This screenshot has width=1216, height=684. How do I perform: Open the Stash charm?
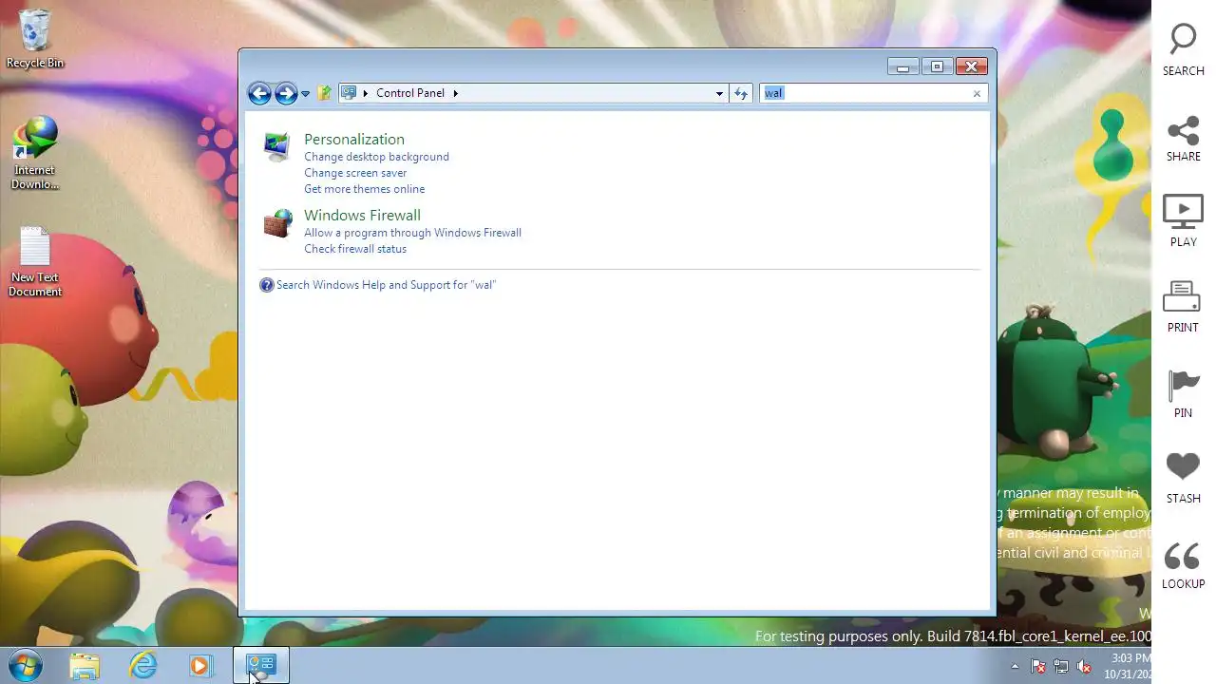tap(1184, 478)
